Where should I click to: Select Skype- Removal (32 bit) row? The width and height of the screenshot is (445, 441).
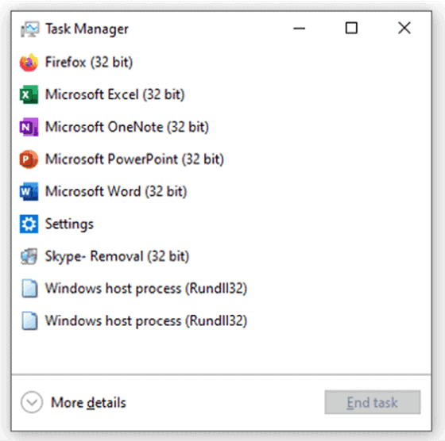(x=222, y=256)
